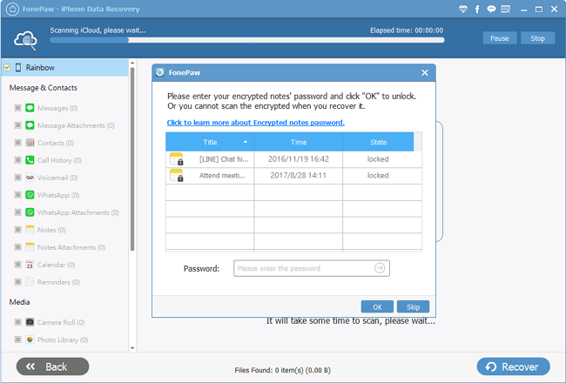Click the Voicemail icon
Screen dimensions: 566x383
point(30,178)
